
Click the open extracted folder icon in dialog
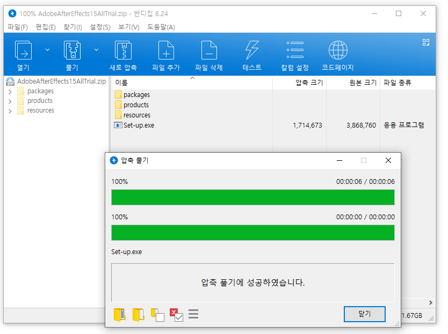point(139,315)
